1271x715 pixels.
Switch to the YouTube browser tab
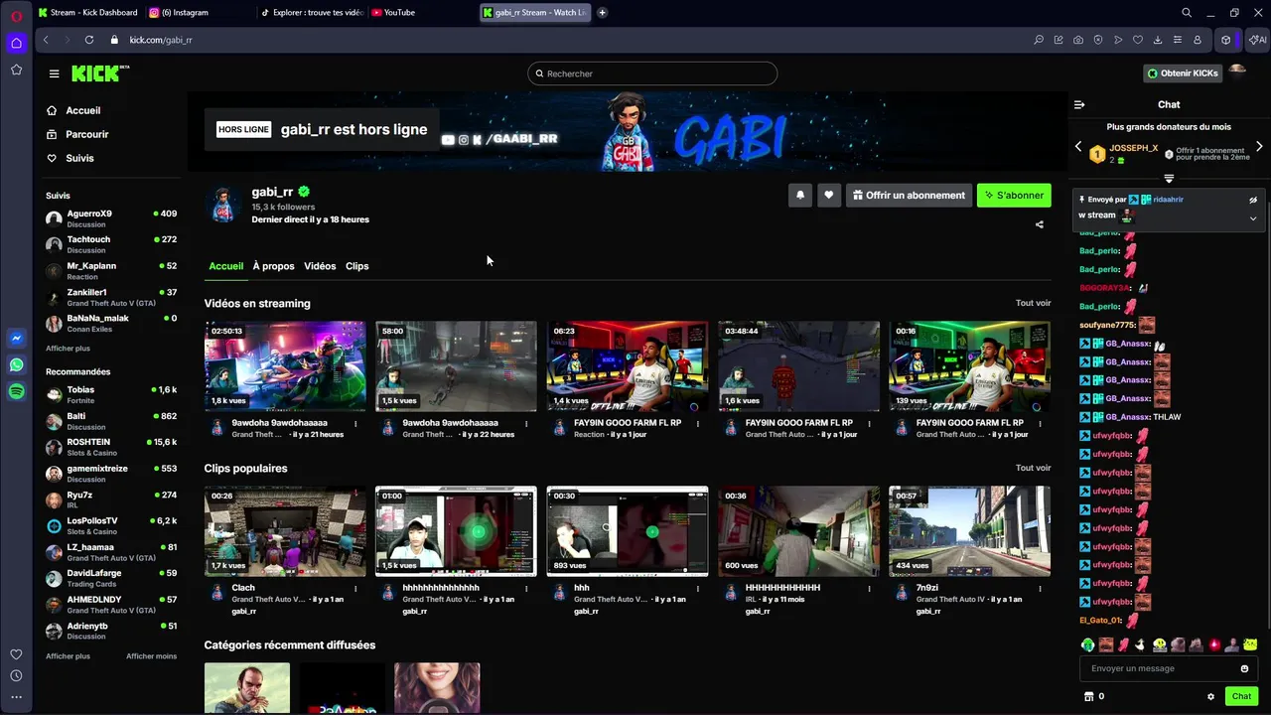point(392,13)
